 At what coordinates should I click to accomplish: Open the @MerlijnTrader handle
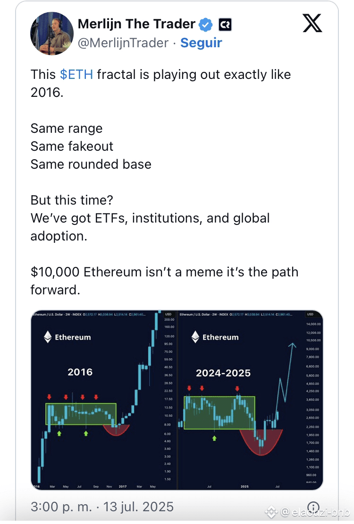click(x=123, y=43)
